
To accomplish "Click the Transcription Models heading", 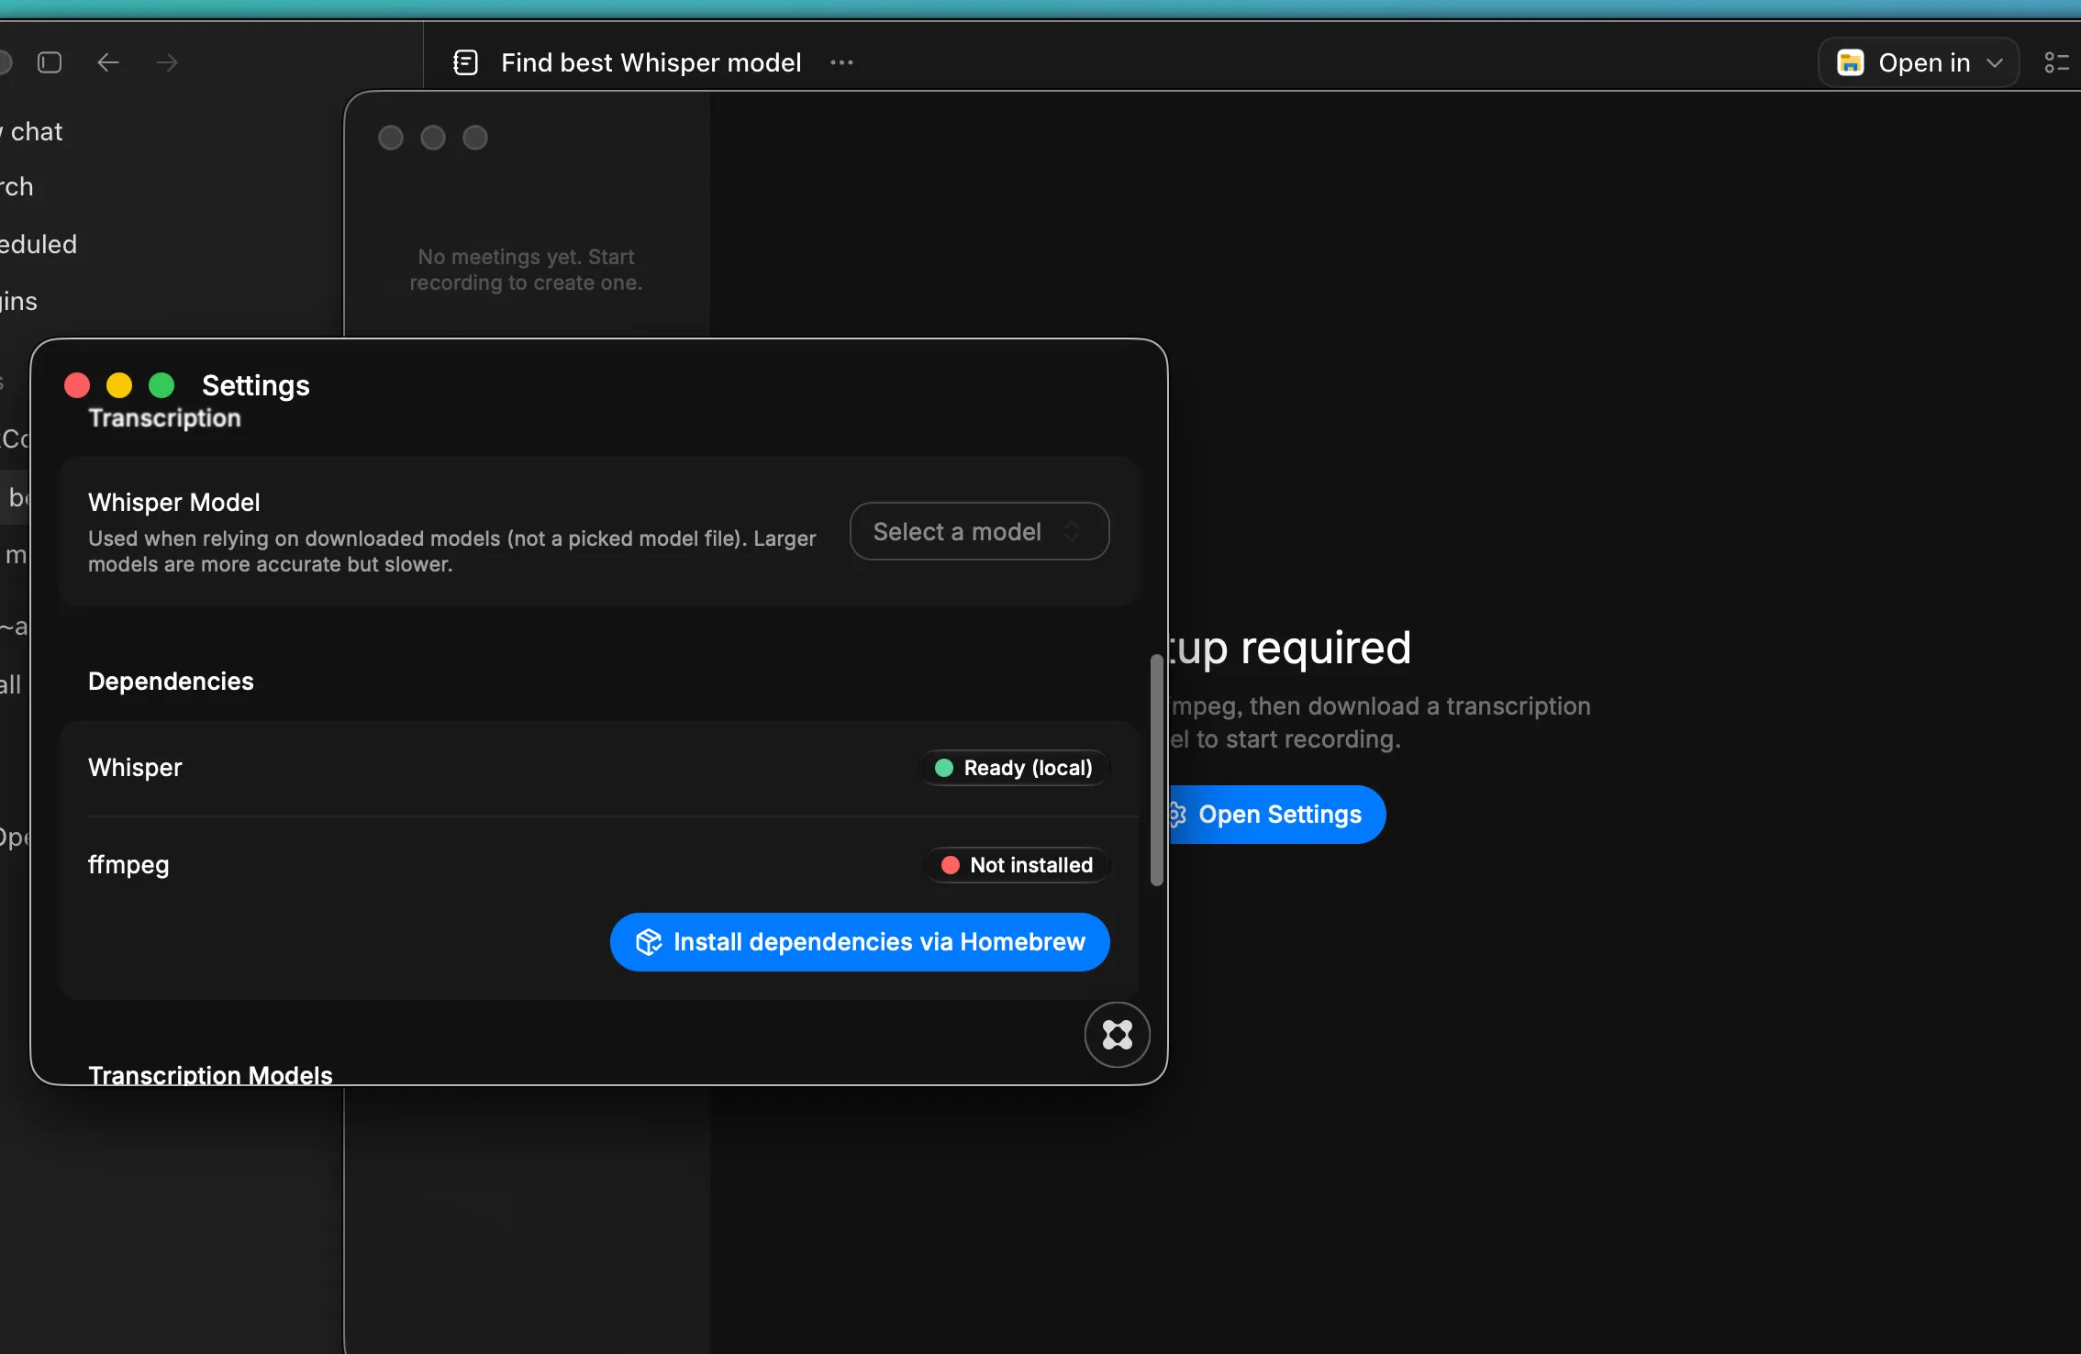I will tap(210, 1074).
